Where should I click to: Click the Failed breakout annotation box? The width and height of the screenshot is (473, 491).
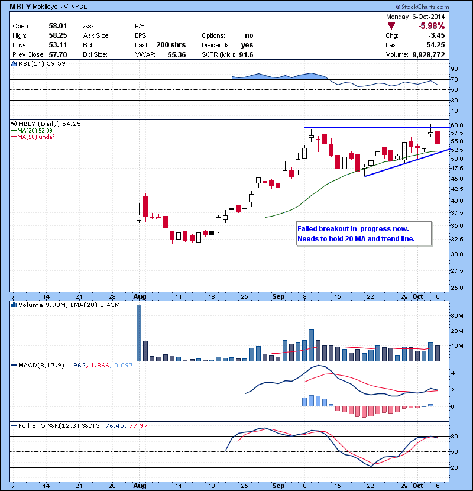[364, 234]
